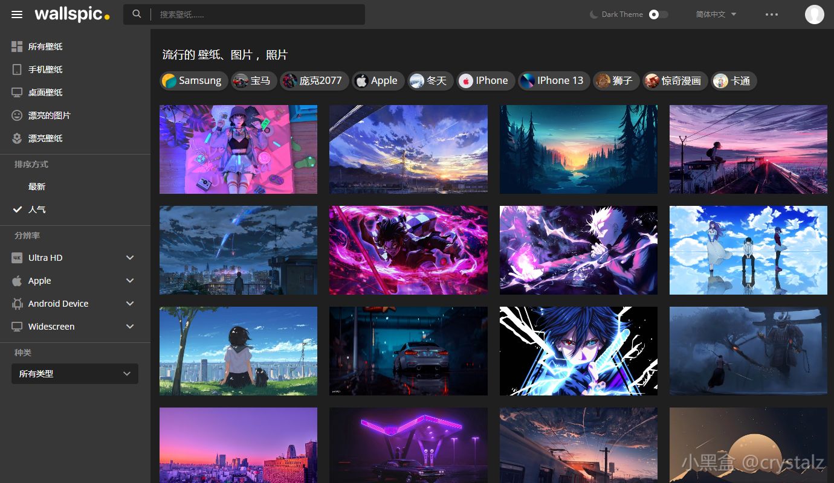Open the hamburger menu icon

(17, 14)
